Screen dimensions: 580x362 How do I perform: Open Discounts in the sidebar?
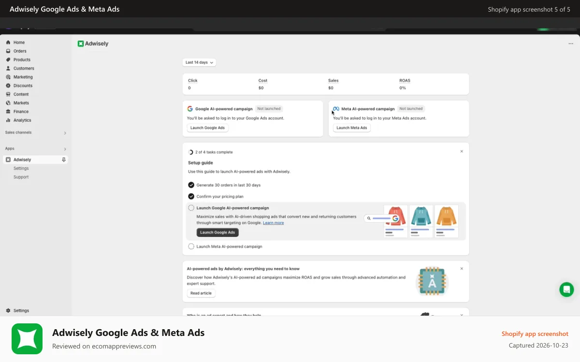point(23,86)
